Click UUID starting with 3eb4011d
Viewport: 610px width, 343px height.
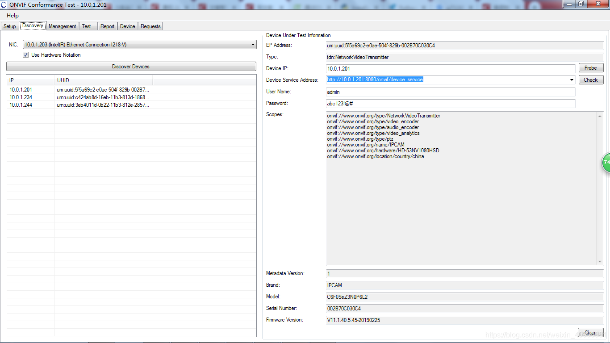tap(103, 105)
